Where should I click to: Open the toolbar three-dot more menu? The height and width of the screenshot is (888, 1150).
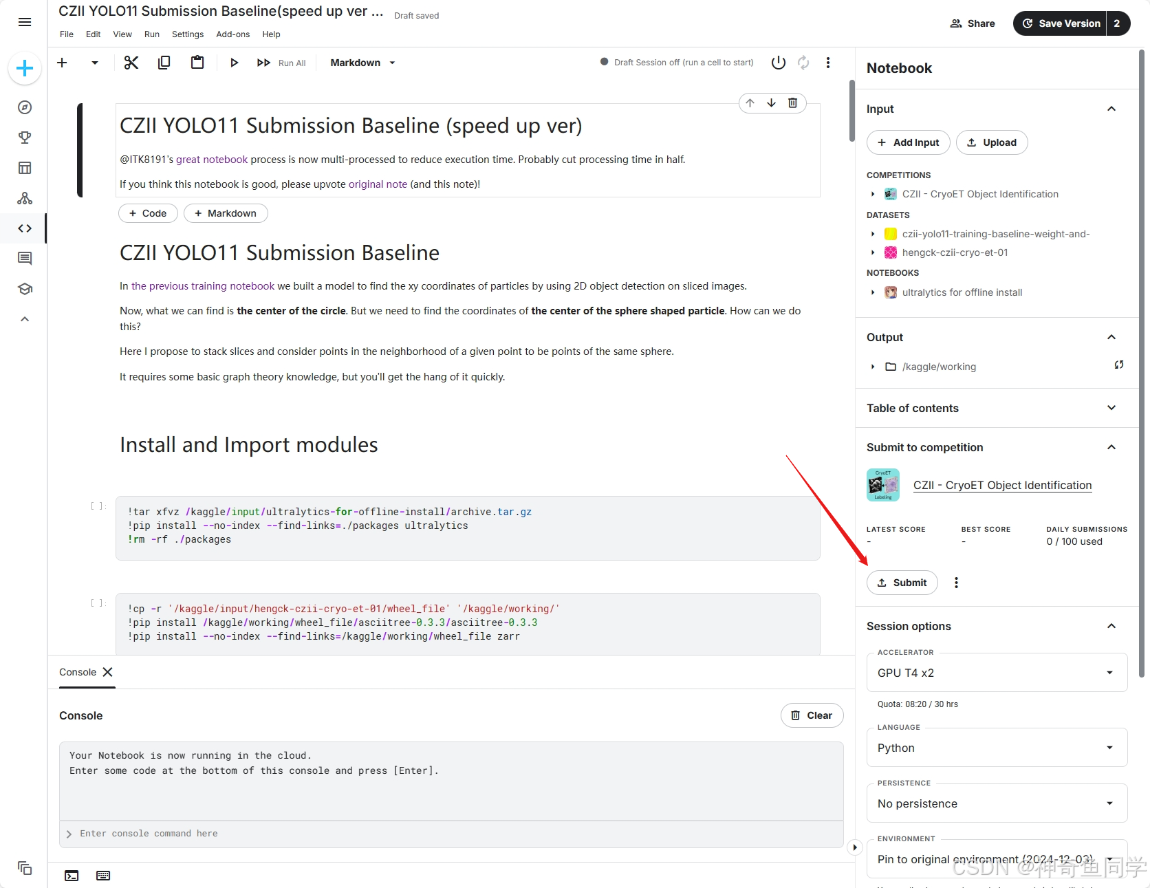click(828, 63)
